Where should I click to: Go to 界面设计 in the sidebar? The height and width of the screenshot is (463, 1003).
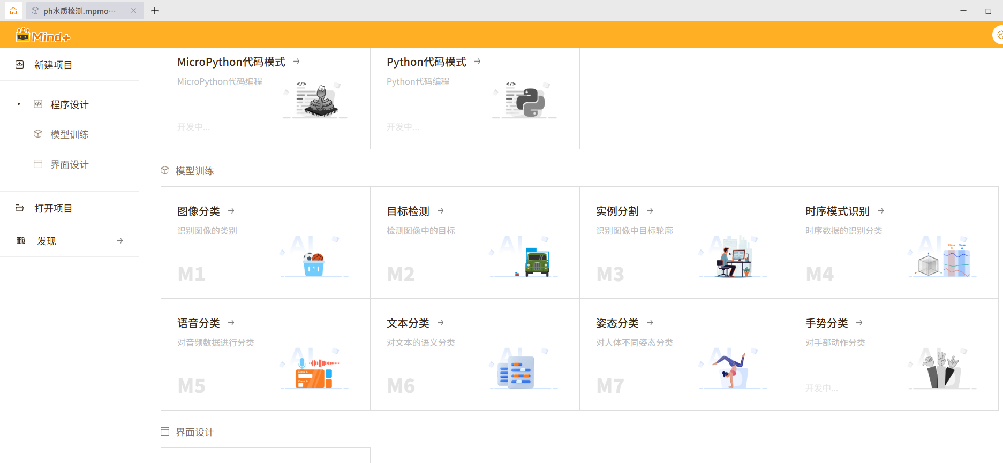point(69,164)
